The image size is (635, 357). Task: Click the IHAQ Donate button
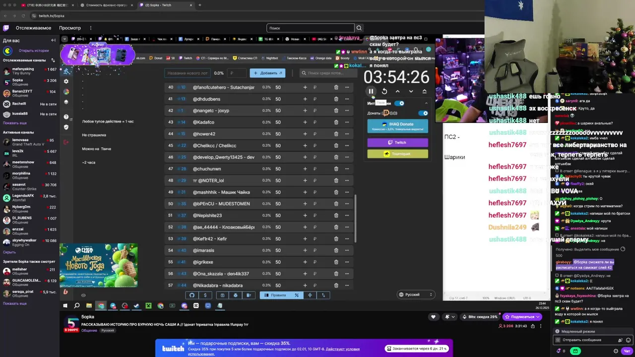(397, 126)
